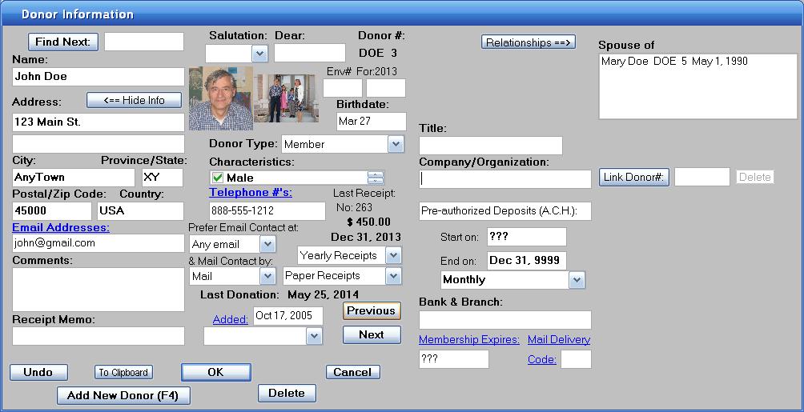Viewport: 804px width, 412px height.
Task: Click the Link Donor# button
Action: (x=633, y=177)
